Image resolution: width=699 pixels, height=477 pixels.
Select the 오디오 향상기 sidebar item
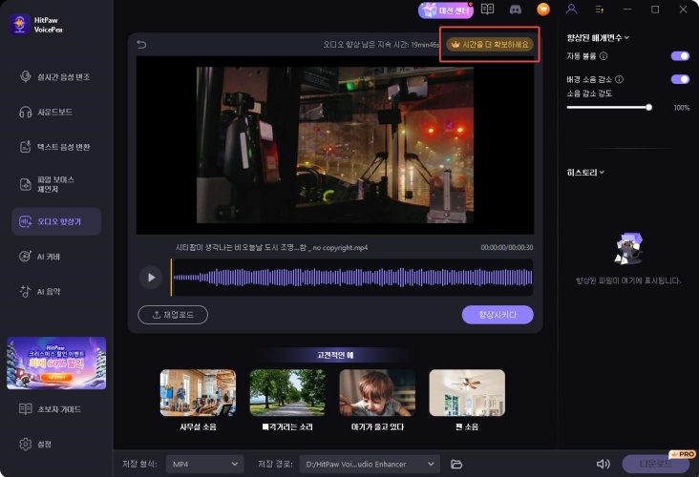coord(56,221)
